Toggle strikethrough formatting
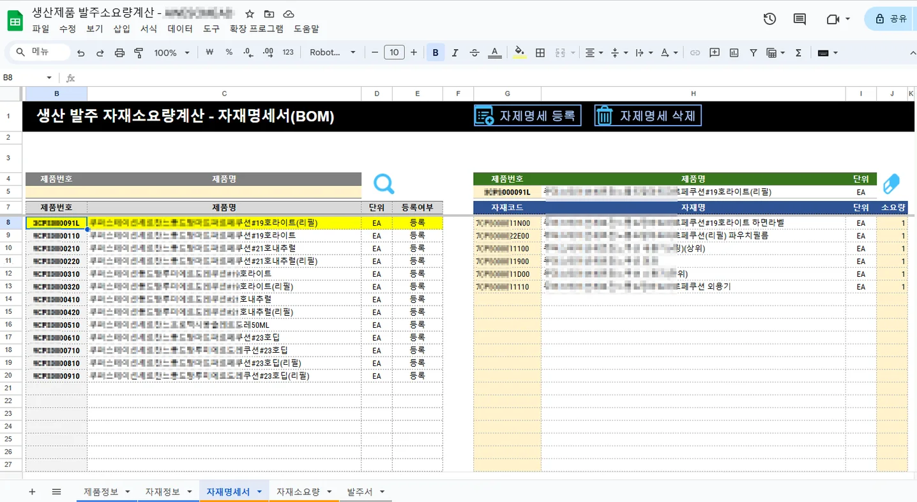Image resolution: width=917 pixels, height=502 pixels. tap(474, 53)
